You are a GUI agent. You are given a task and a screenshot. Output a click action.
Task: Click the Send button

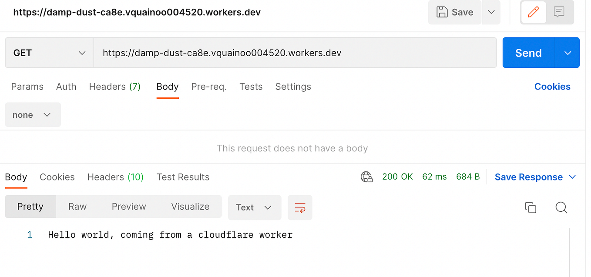[528, 52]
